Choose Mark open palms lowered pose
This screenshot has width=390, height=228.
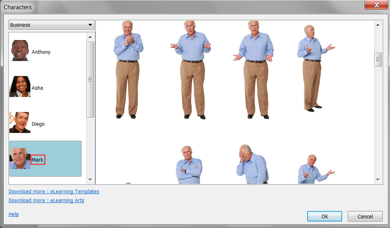[x=253, y=70]
